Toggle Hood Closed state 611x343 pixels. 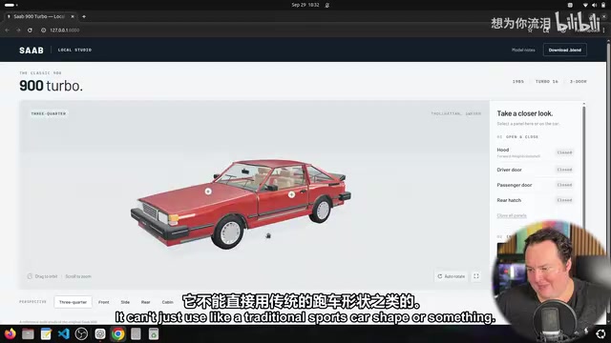click(564, 152)
